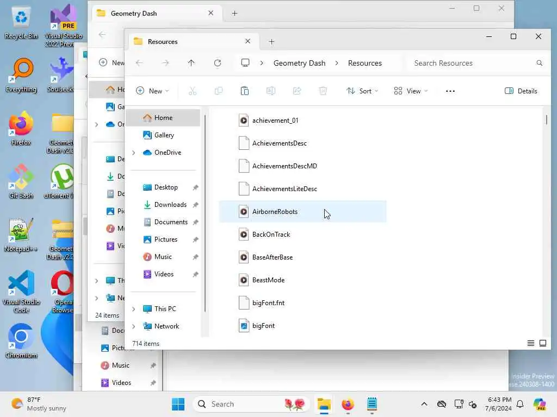557x417 pixels.
Task: Add a new tab in Geometry Dash window
Action: [x=234, y=14]
